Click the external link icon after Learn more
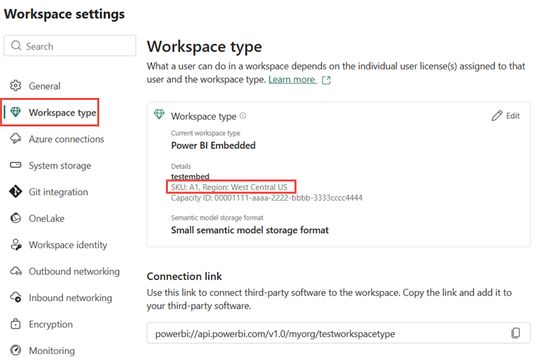 coord(326,80)
